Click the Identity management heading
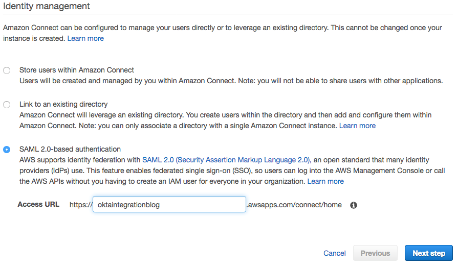The width and height of the screenshot is (457, 267). tap(47, 7)
